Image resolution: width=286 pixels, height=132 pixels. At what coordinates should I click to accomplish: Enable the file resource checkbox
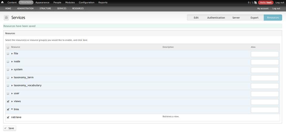8,54
